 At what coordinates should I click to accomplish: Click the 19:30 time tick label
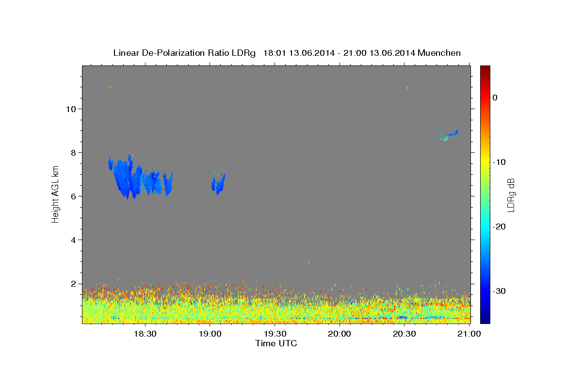pos(275,334)
